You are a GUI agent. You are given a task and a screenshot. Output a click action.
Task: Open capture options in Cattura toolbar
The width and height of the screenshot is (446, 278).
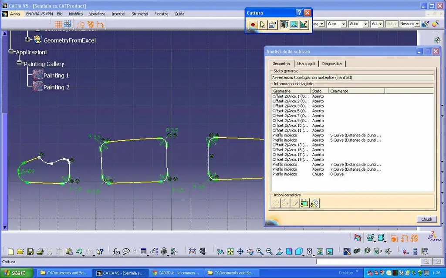[272, 25]
